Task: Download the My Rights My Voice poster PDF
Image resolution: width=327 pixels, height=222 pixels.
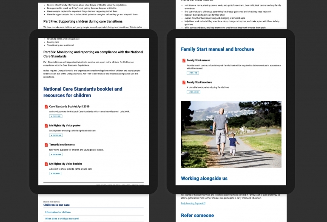Action: point(56,135)
